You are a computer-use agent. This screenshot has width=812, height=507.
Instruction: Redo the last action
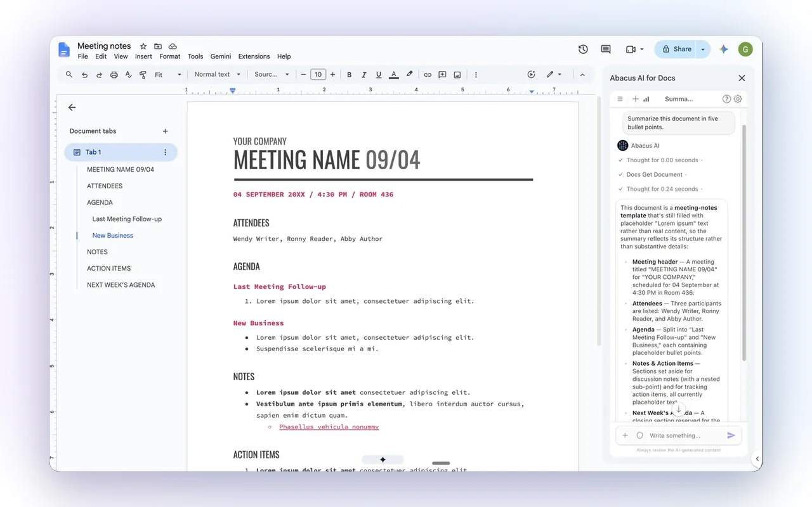pyautogui.click(x=99, y=75)
